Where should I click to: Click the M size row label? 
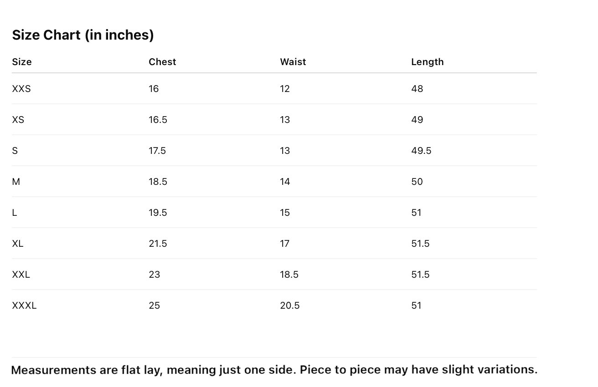tap(16, 182)
